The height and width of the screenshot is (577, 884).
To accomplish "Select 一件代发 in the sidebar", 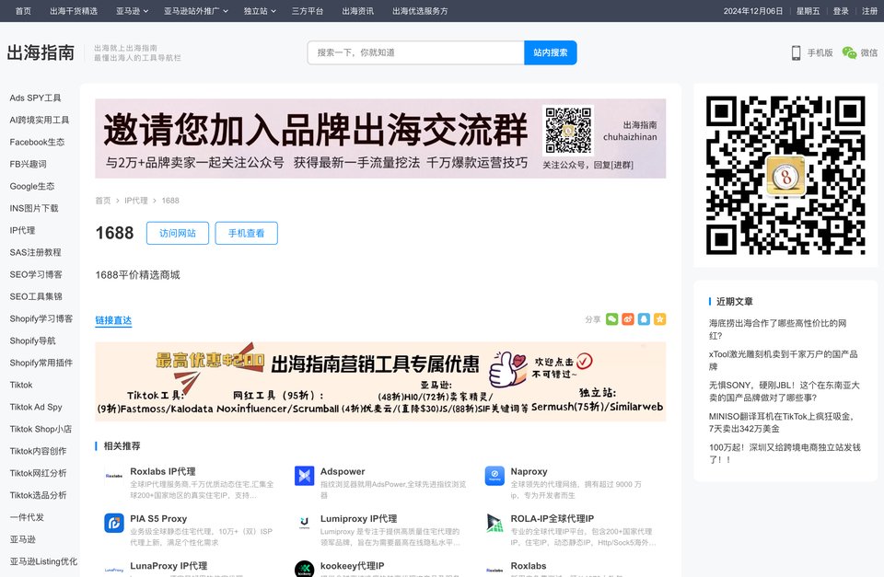I will [x=27, y=517].
